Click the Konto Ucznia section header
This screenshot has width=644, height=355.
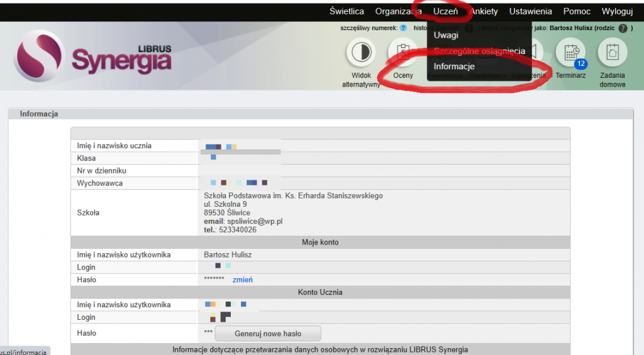320,292
